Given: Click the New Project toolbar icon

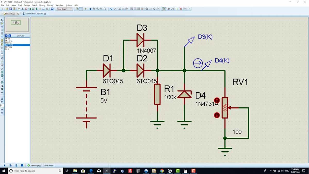Looking at the screenshot, I should pos(3,9).
